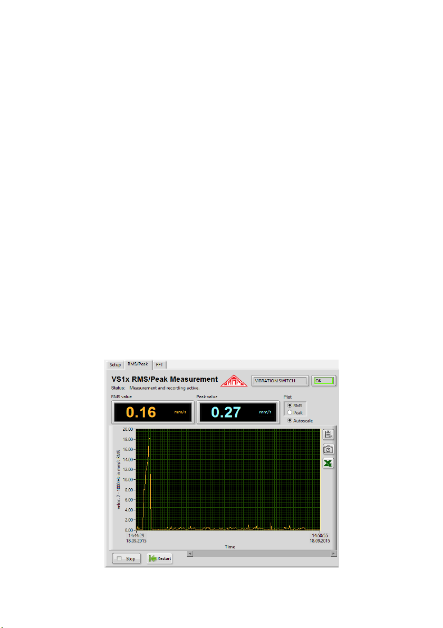Click the MMF triangular logo

tap(234, 381)
